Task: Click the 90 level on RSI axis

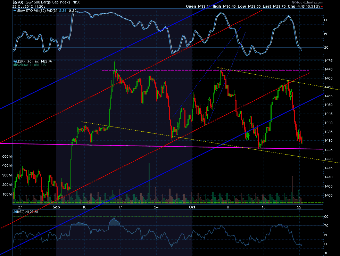Action: 326,216
